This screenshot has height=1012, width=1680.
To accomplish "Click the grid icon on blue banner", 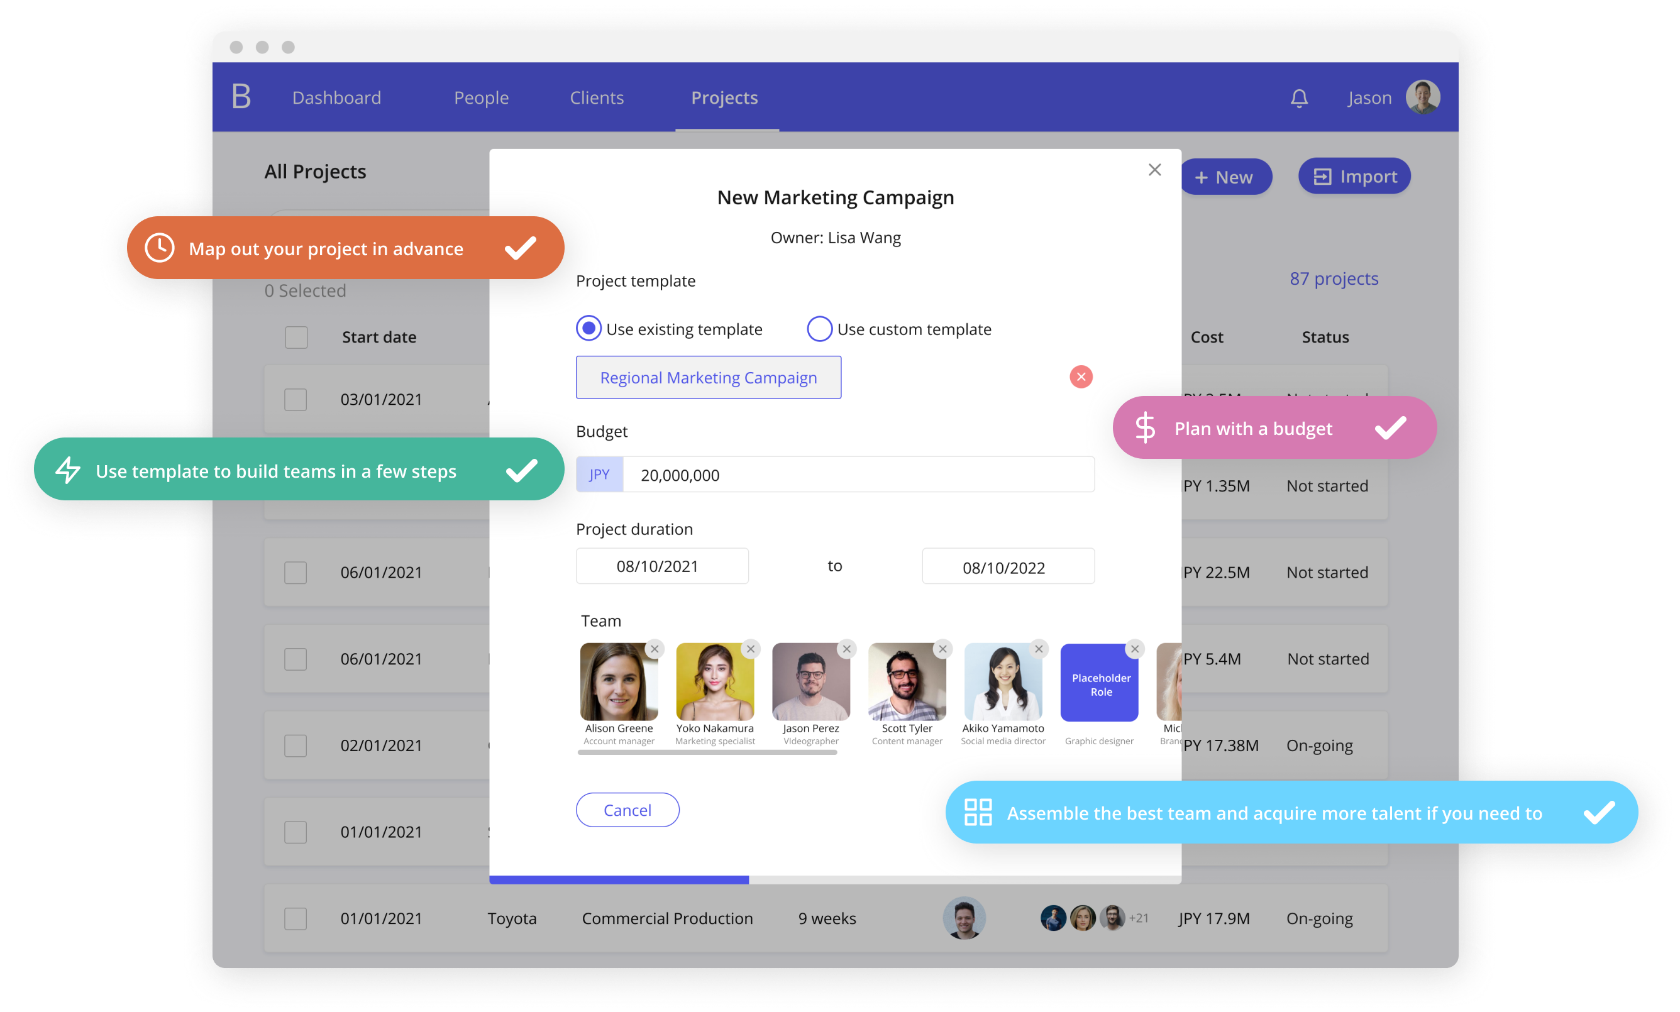I will point(978,812).
